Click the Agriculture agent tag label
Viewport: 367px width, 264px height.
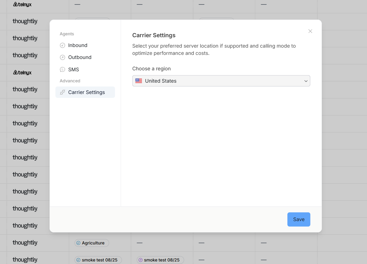(93, 243)
